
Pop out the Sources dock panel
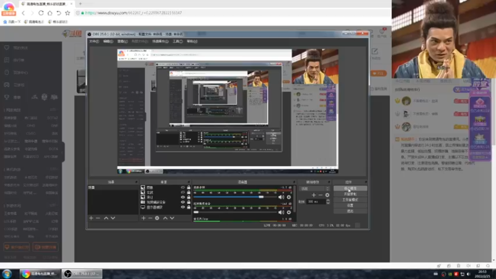coord(189,182)
